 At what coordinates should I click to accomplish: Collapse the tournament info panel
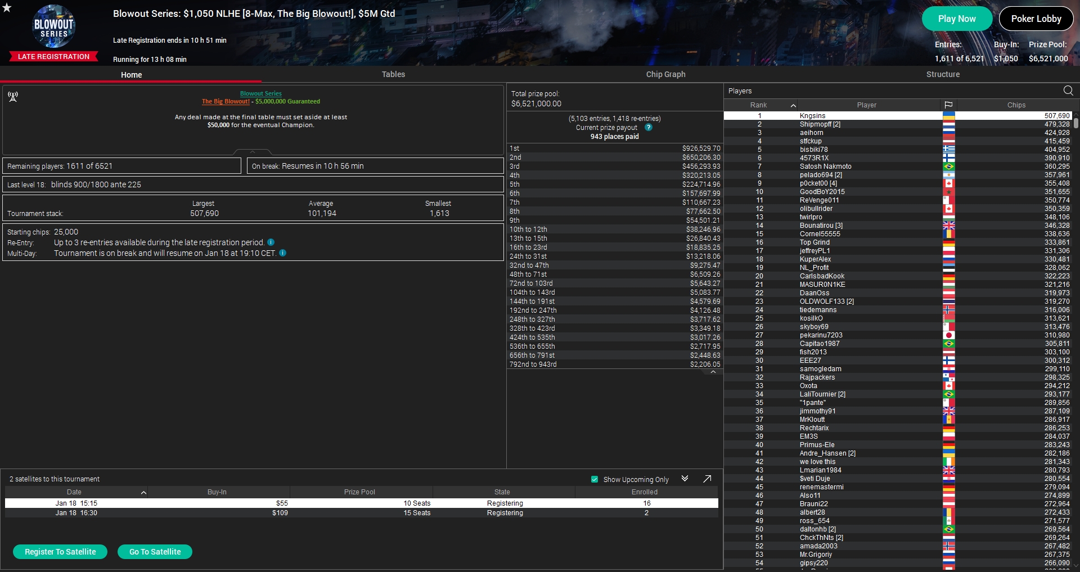click(x=253, y=152)
